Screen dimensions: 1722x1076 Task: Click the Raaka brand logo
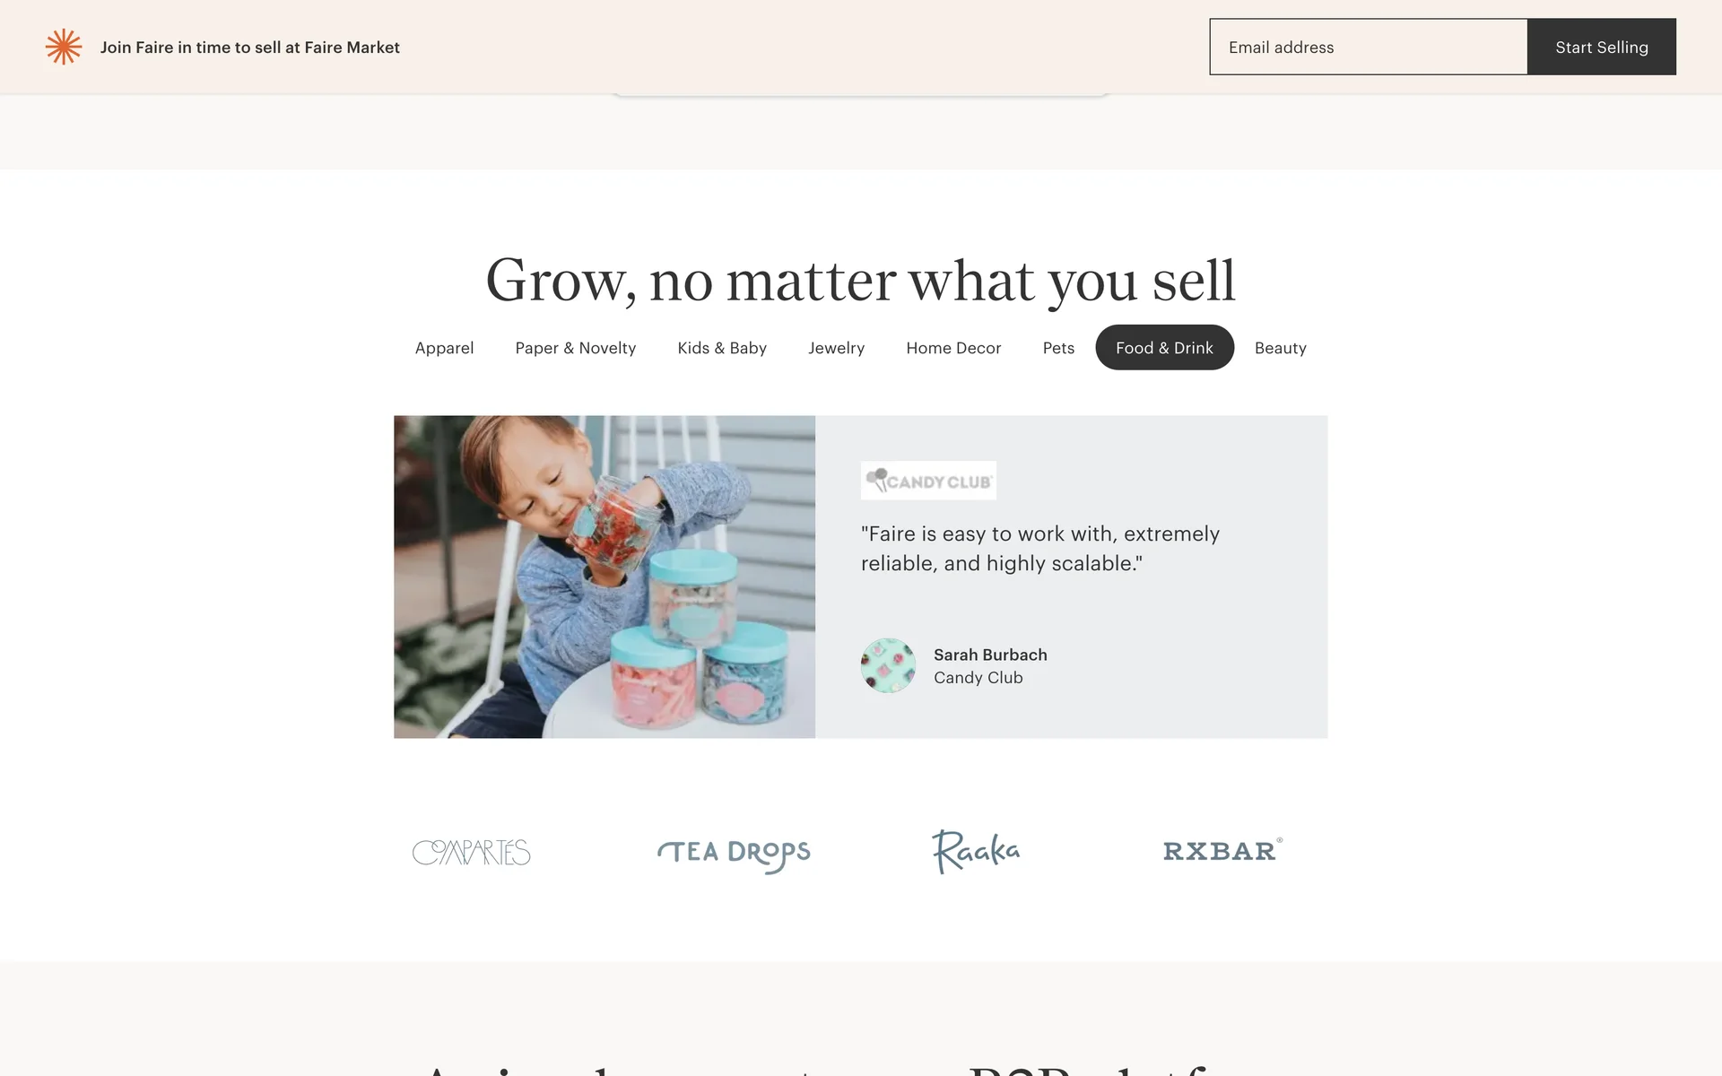976,851
